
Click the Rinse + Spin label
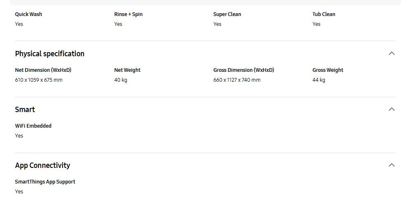click(x=128, y=14)
